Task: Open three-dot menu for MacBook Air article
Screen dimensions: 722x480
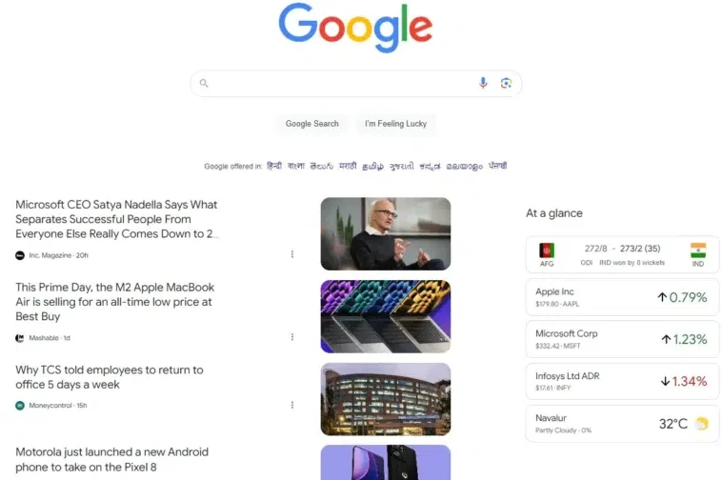Action: [x=291, y=337]
